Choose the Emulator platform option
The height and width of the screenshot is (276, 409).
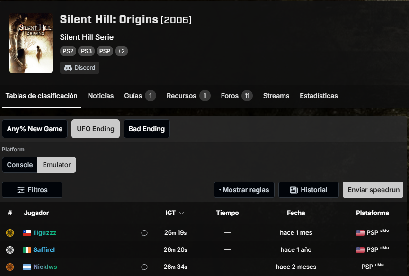(57, 165)
